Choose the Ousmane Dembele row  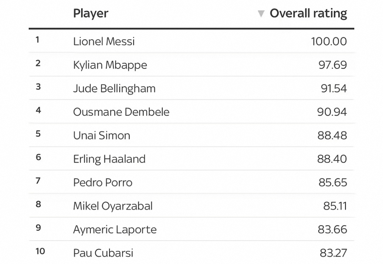tap(191, 112)
